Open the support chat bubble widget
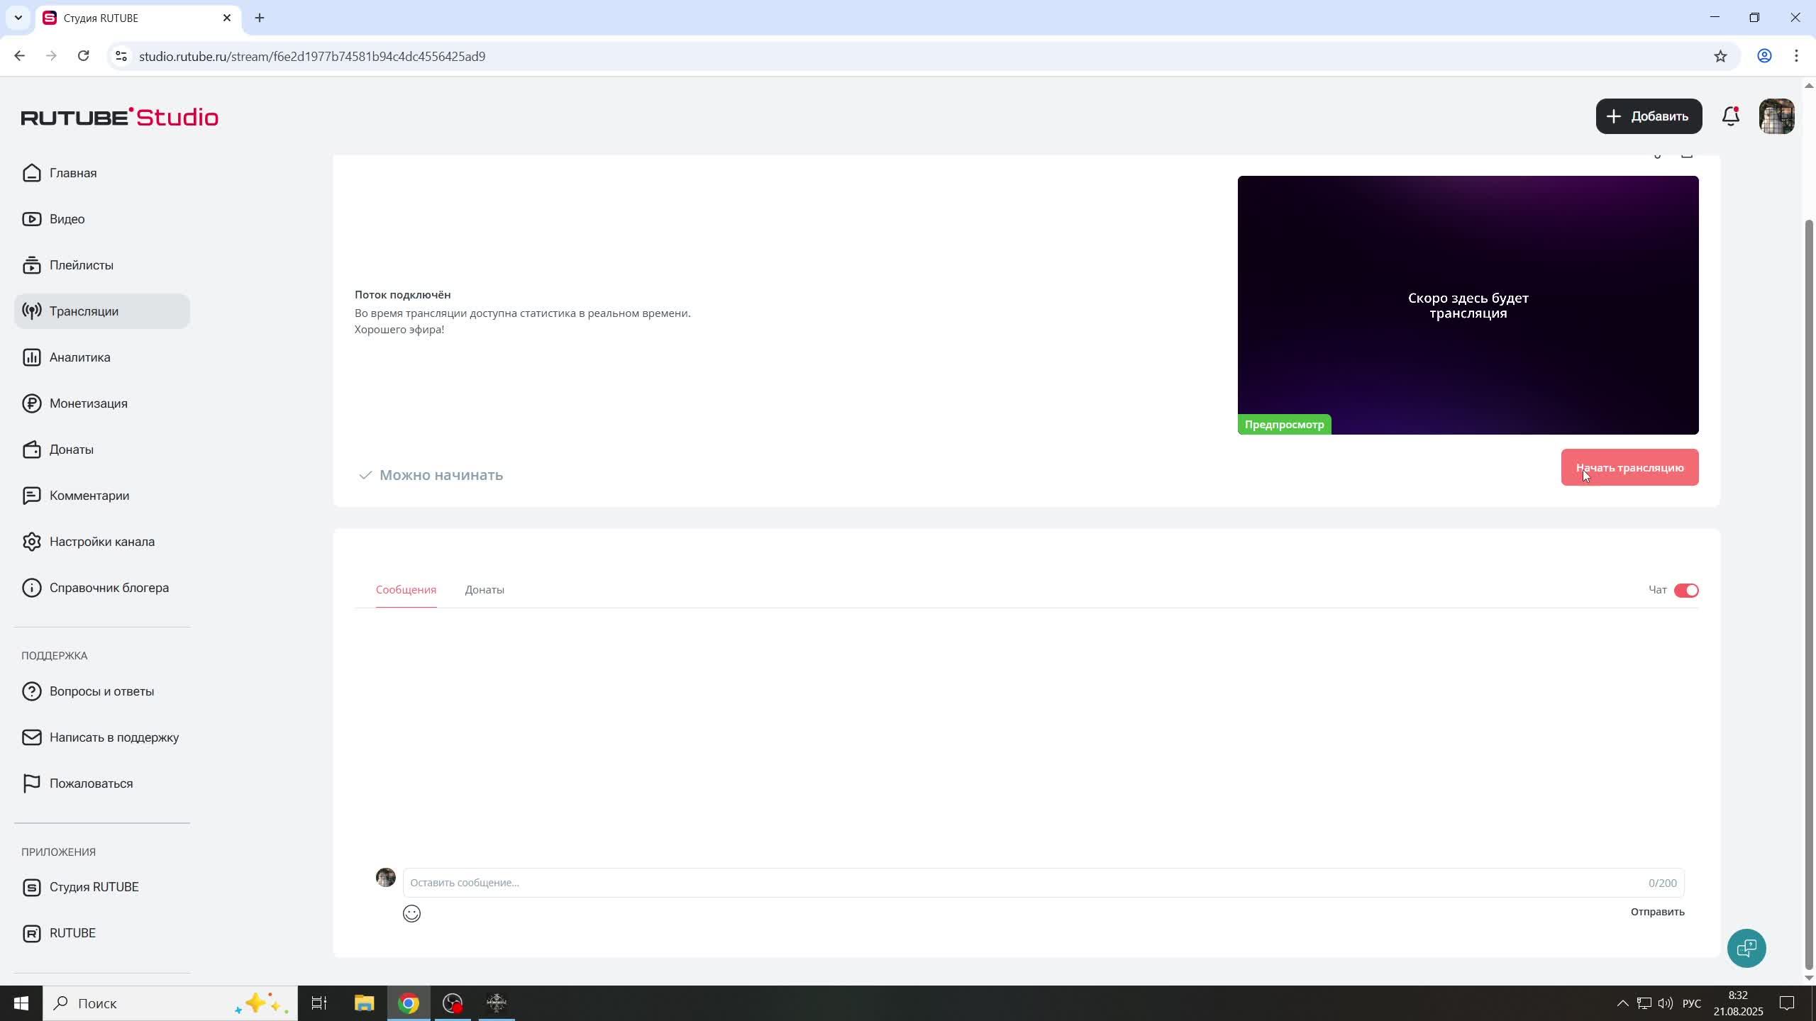The width and height of the screenshot is (1816, 1021). click(x=1746, y=948)
